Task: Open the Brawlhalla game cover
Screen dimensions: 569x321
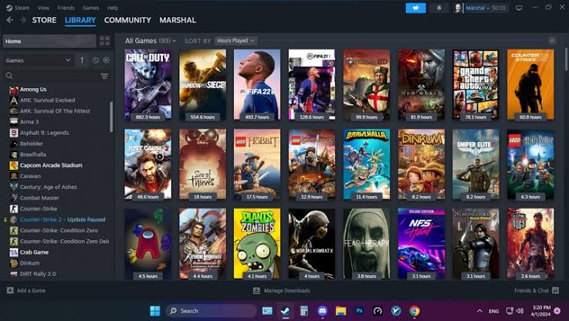Action: 367,164
